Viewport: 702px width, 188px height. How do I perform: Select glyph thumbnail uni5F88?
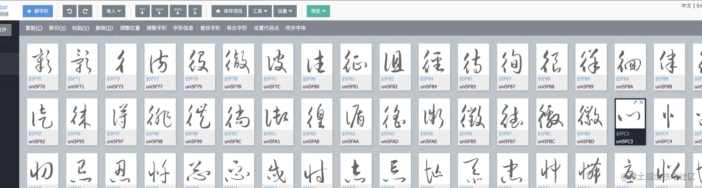[552, 67]
